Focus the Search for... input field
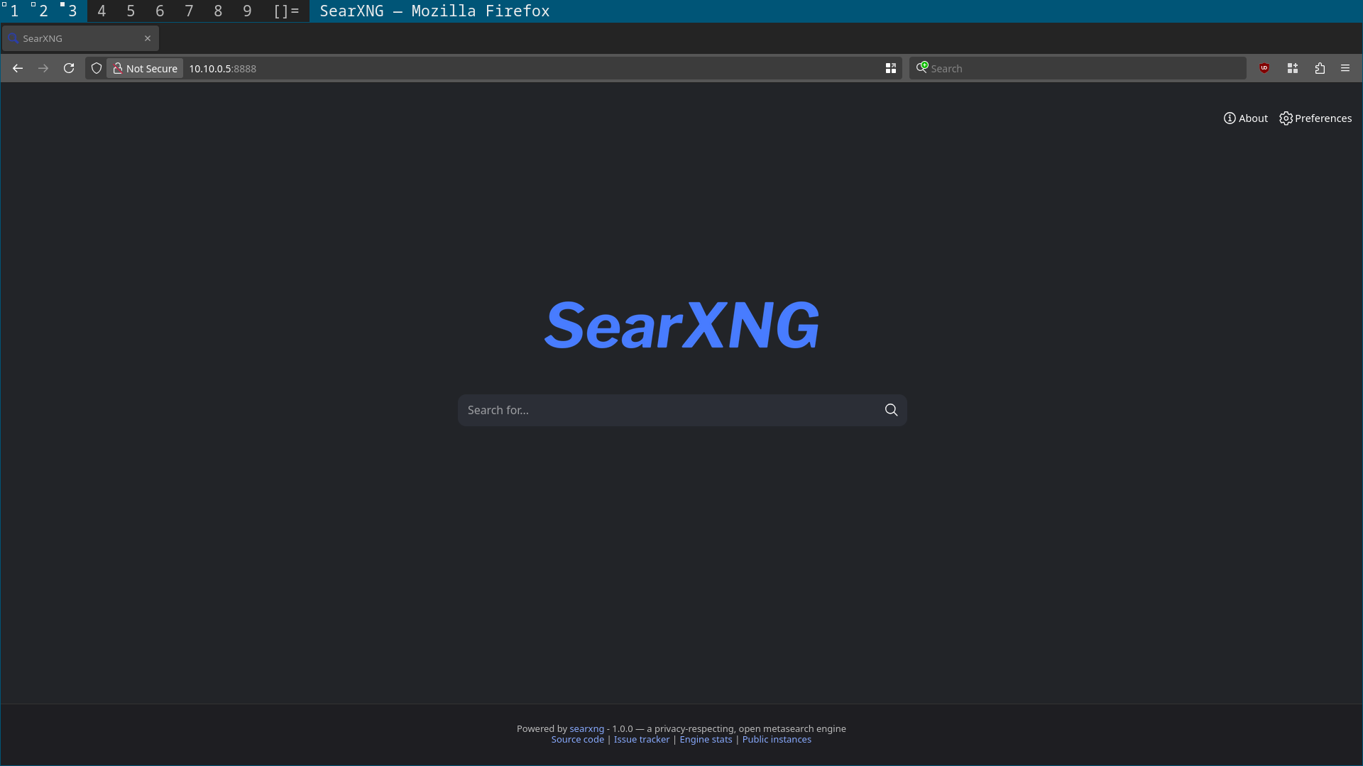 (x=667, y=410)
